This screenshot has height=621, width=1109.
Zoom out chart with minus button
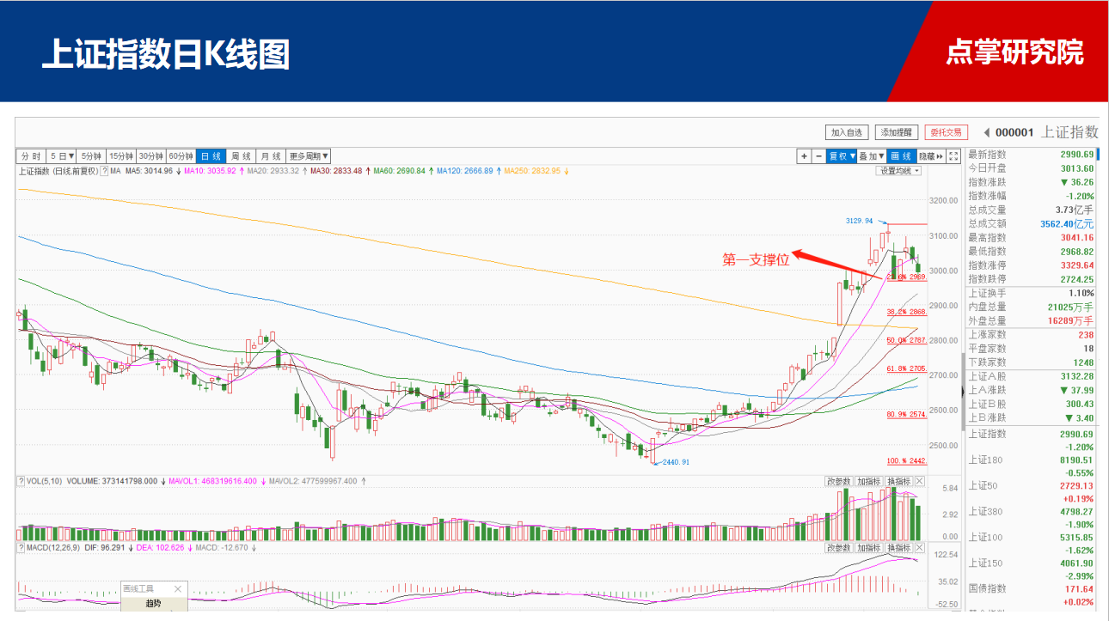click(x=818, y=156)
